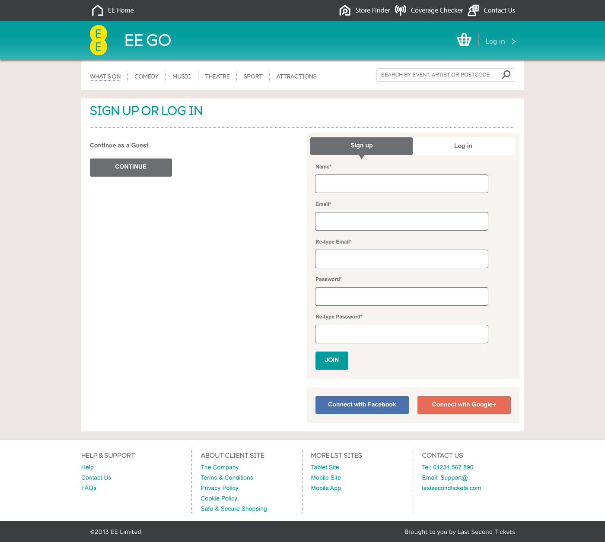Switch to the Log in tab
Screen dimensions: 605x542
tap(463, 146)
